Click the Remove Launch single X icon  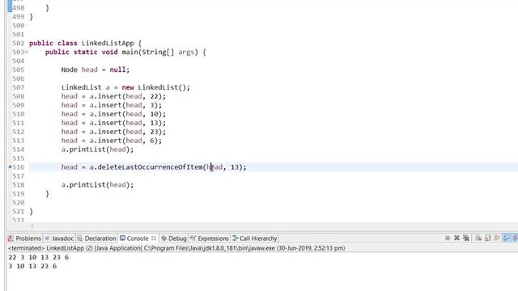tap(456, 238)
